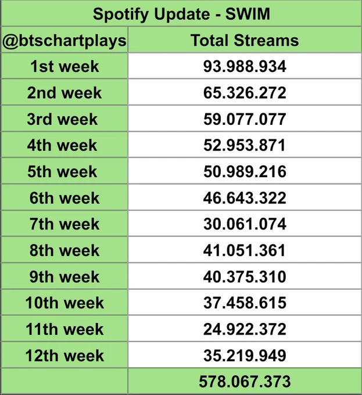Click the '2nd week' row label
Viewport: 362px width, 395px height.
[64, 92]
